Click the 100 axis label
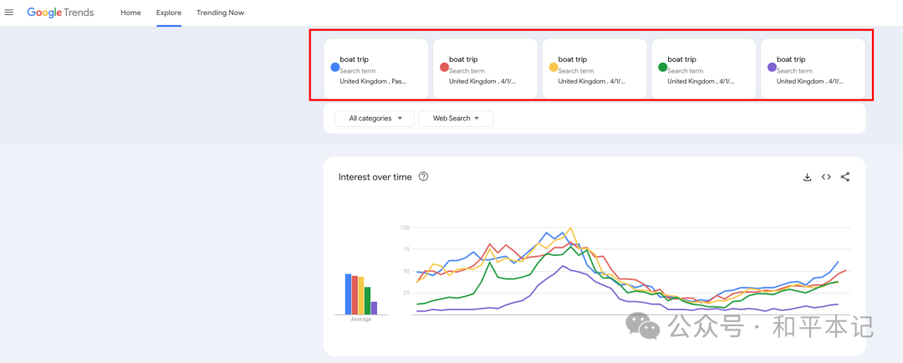The height and width of the screenshot is (363, 903). tap(405, 228)
